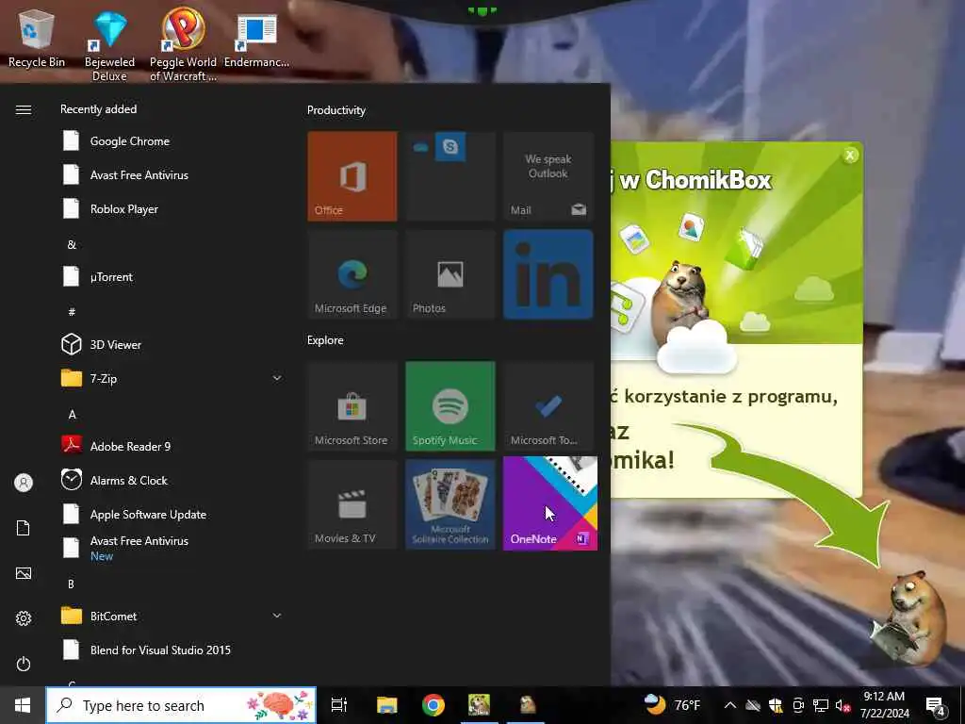The height and width of the screenshot is (724, 965).
Task: Select Bejeweled Deluxe desktop shortcut
Action: [x=109, y=45]
